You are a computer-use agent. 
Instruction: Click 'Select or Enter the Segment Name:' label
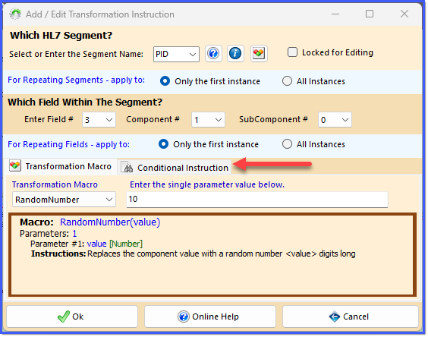click(x=76, y=54)
